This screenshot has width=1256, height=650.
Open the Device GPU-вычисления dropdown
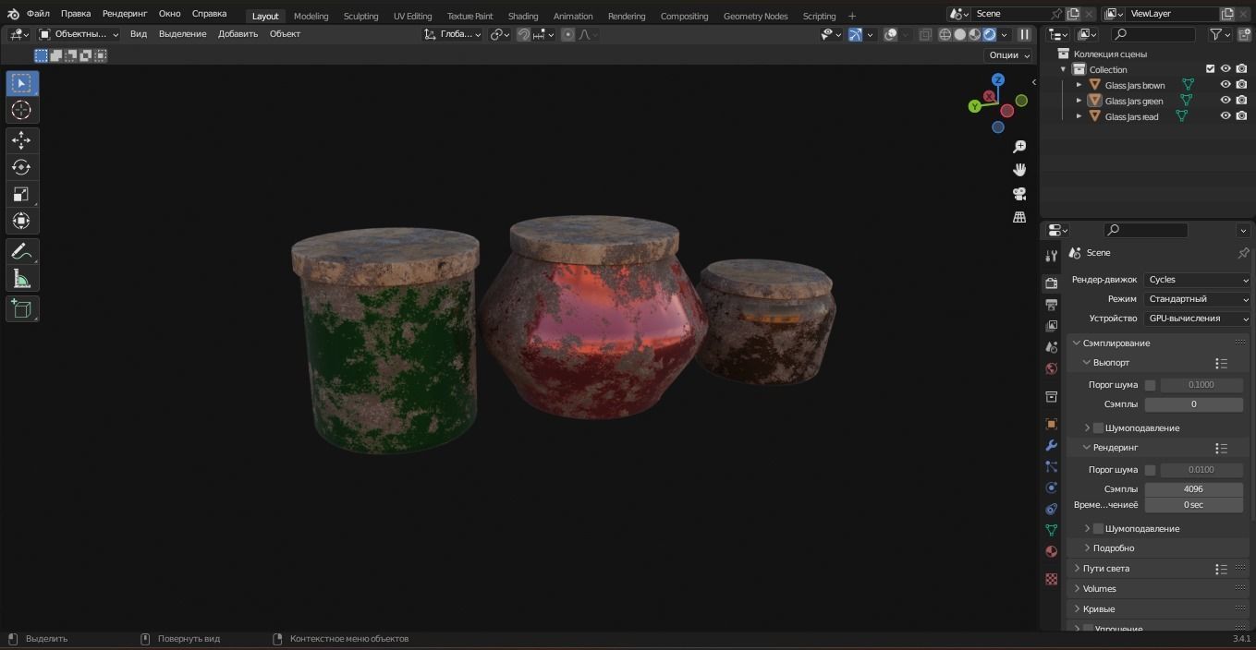point(1197,319)
